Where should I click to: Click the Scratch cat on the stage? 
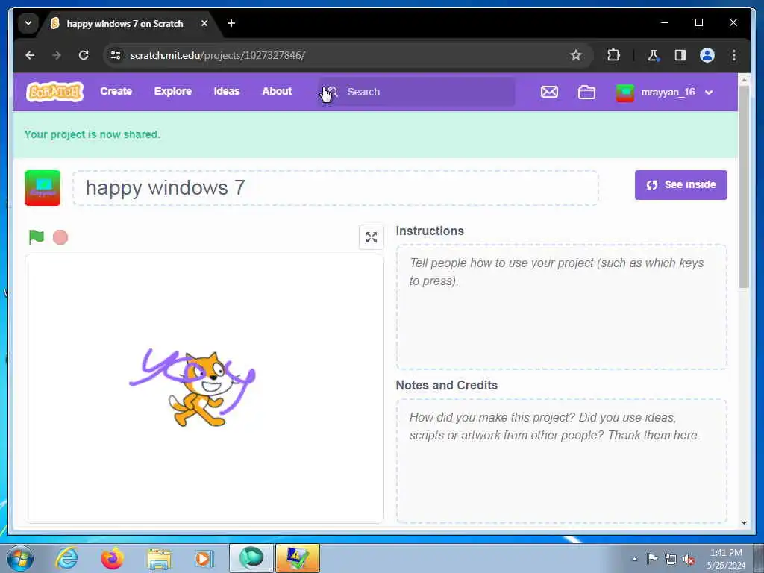[202, 389]
